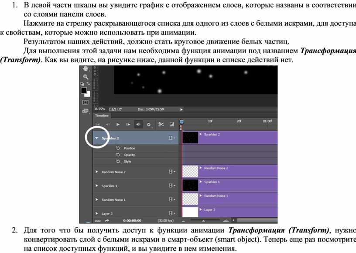The width and height of the screenshot is (356, 253).
Task: Collapse the Sparkles 2 track
Action: [x=96, y=138]
